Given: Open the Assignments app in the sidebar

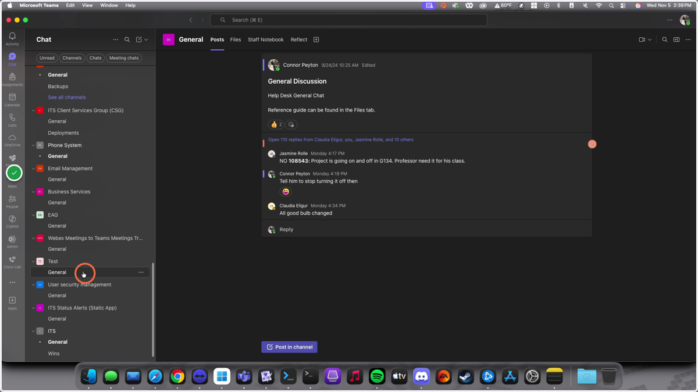Looking at the screenshot, I should click(x=12, y=80).
